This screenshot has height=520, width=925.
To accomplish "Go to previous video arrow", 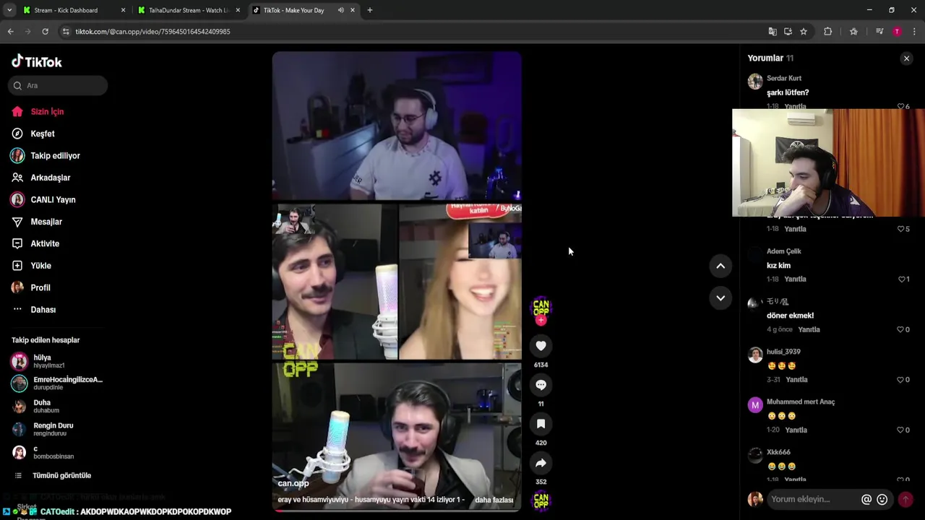I will click(720, 266).
